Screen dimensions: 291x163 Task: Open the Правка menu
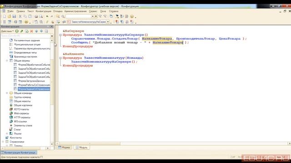pyautogui.click(x=20, y=11)
